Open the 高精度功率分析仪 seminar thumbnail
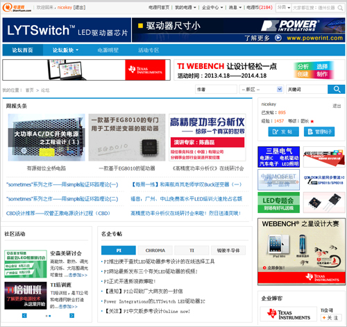This screenshot has height=327, width=347. pos(208,137)
